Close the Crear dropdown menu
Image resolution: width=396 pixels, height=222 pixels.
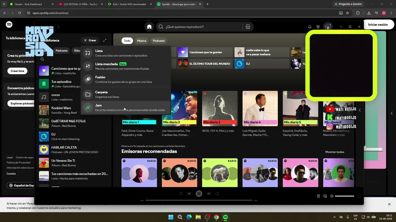90,40
